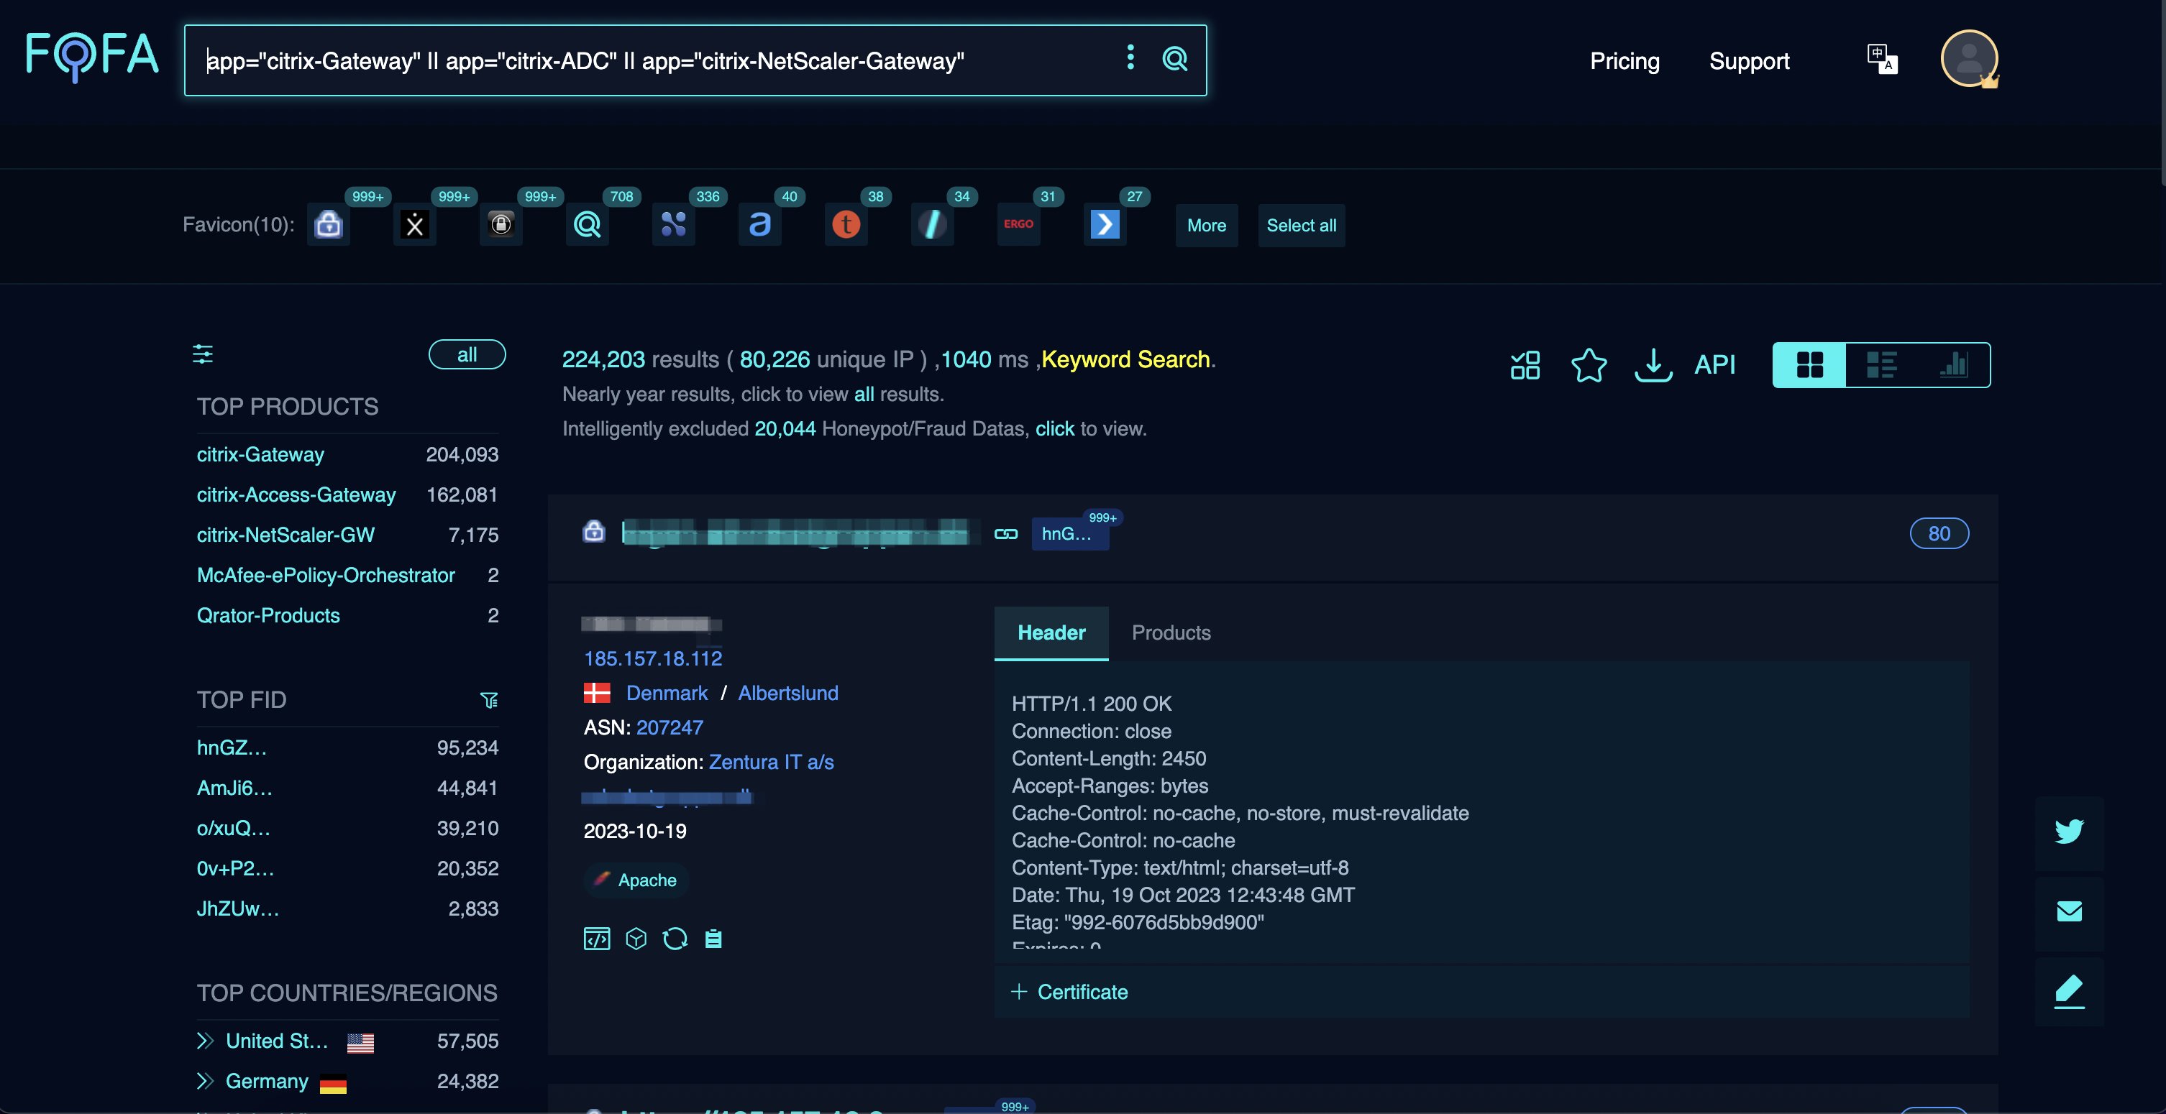2166x1114 pixels.
Task: Select the slash favicon with 34 count
Action: (933, 224)
